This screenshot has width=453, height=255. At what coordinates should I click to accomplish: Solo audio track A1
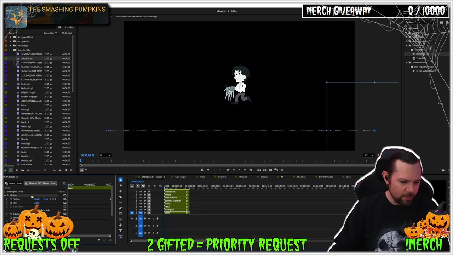pos(153,219)
